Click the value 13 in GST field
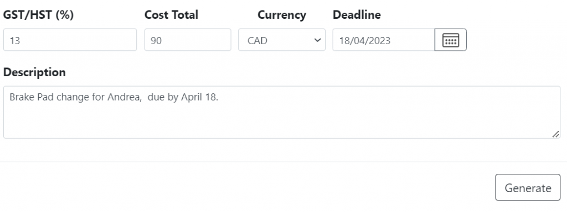 tap(14, 40)
